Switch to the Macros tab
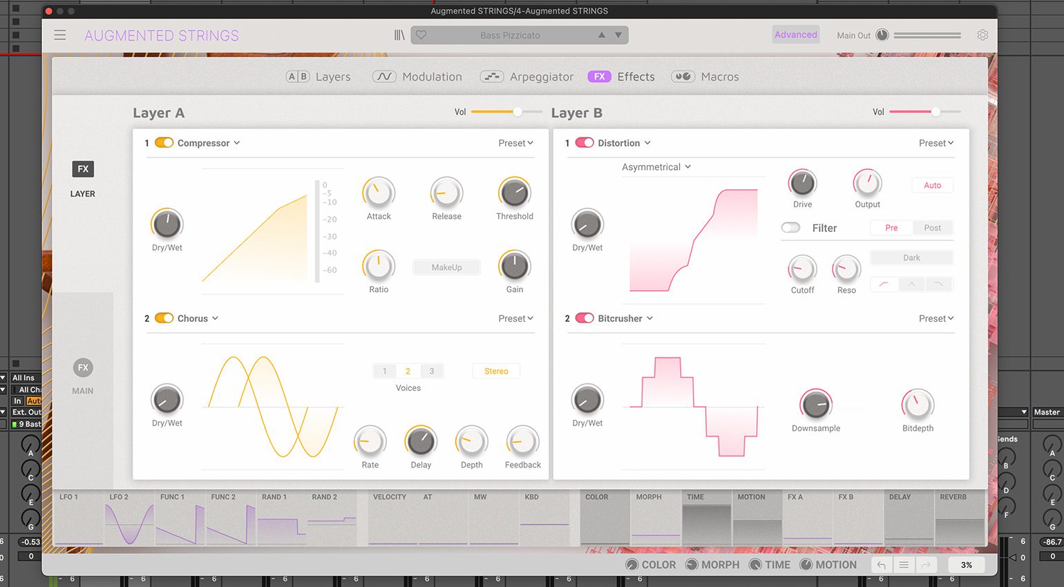The height and width of the screenshot is (587, 1064). (x=705, y=77)
